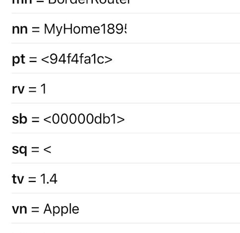Click the equals sign in the nn row
Image resolution: width=240 pixels, height=233 pixels.
(x=36, y=30)
